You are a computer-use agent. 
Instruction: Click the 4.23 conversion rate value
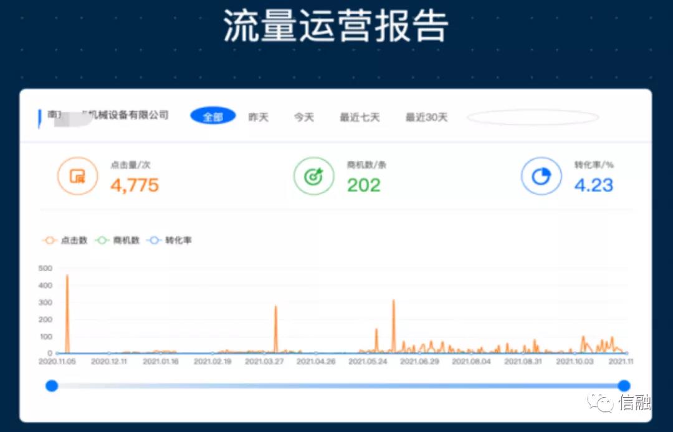(x=594, y=185)
